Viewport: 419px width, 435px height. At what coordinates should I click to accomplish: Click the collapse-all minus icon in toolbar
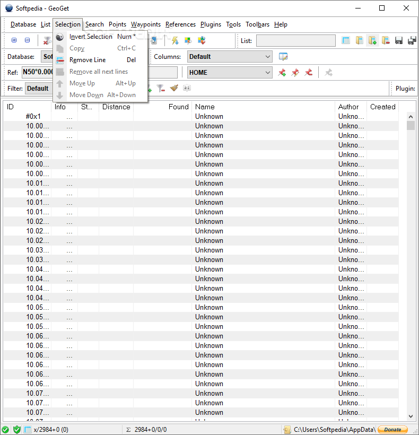[27, 40]
